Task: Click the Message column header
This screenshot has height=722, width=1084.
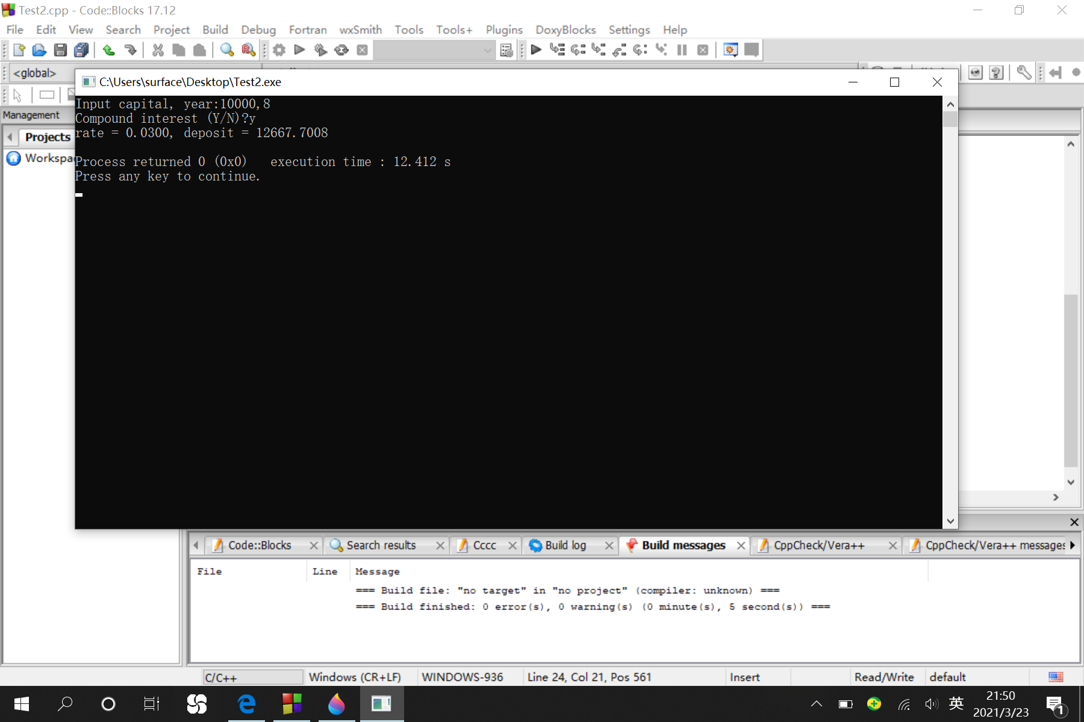Action: (x=378, y=572)
